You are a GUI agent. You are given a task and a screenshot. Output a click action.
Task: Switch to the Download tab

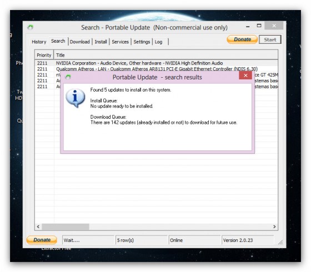[80, 42]
